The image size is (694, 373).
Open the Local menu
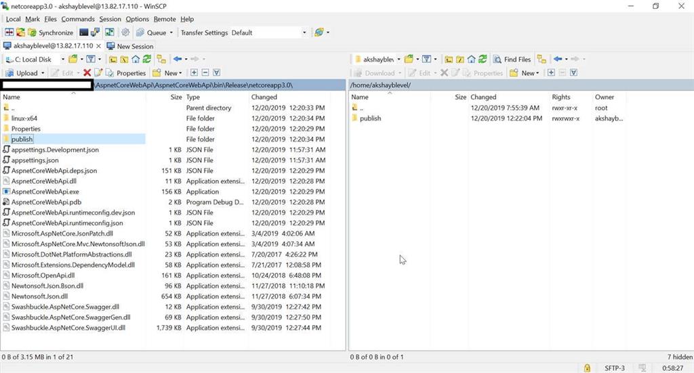(x=13, y=19)
